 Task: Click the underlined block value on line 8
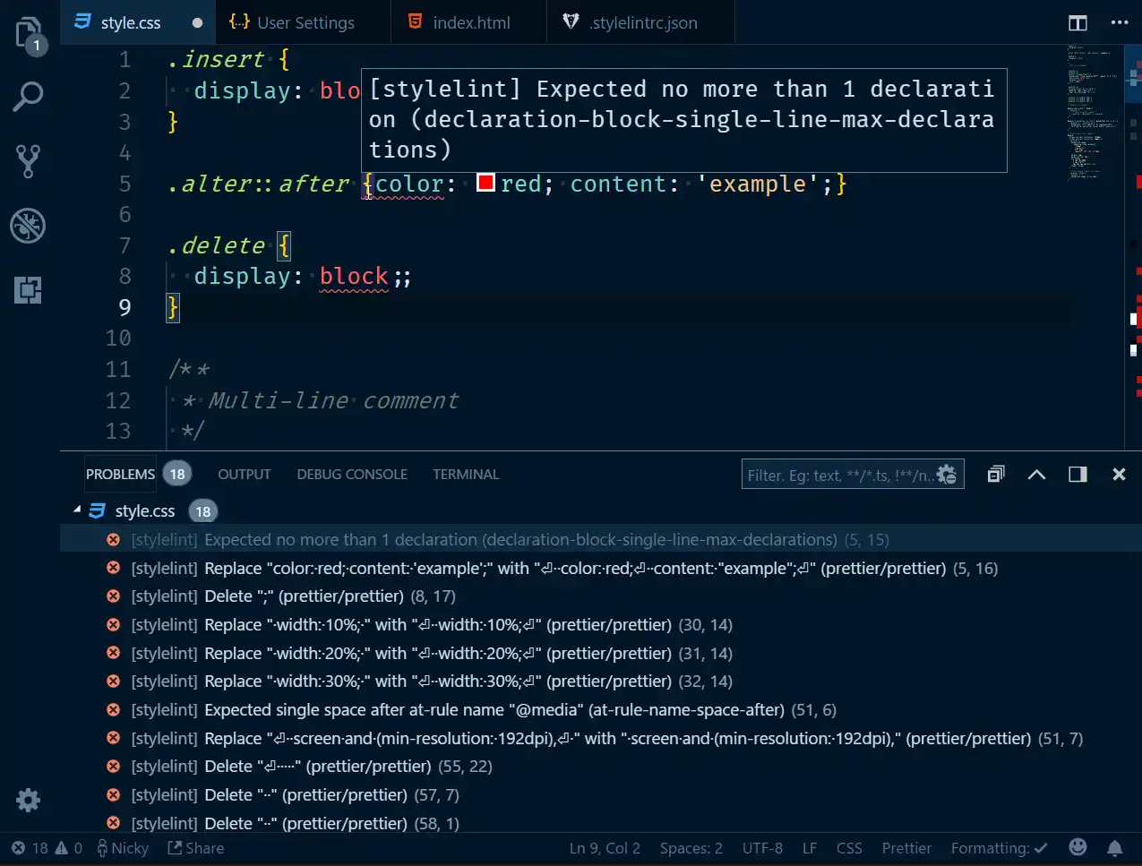pyautogui.click(x=354, y=276)
